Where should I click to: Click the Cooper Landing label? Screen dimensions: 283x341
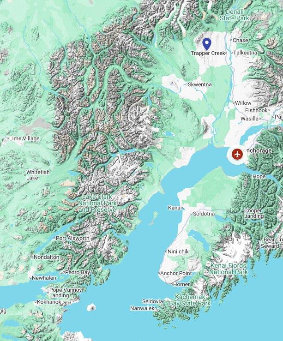(x=253, y=213)
